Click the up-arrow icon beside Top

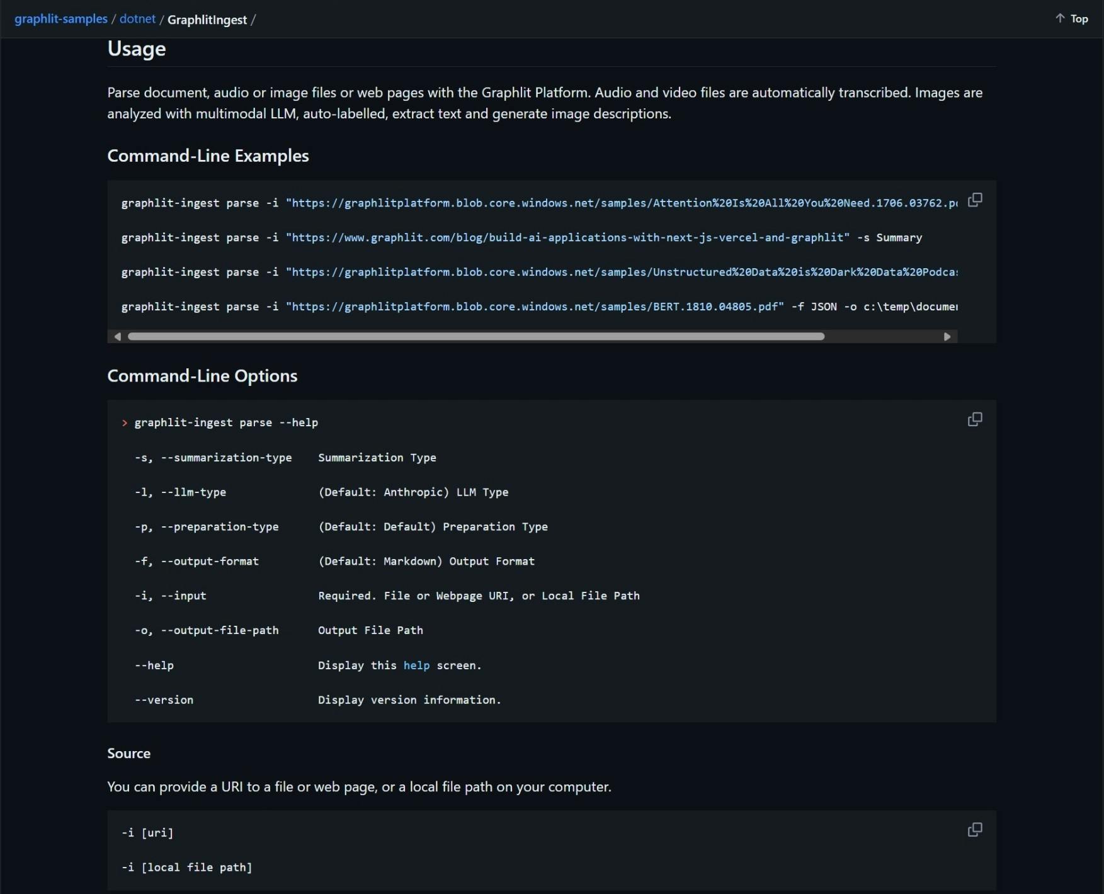point(1060,18)
